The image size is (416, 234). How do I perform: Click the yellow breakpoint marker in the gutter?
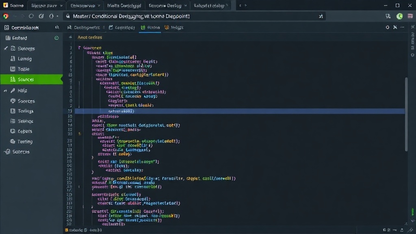tap(80, 134)
